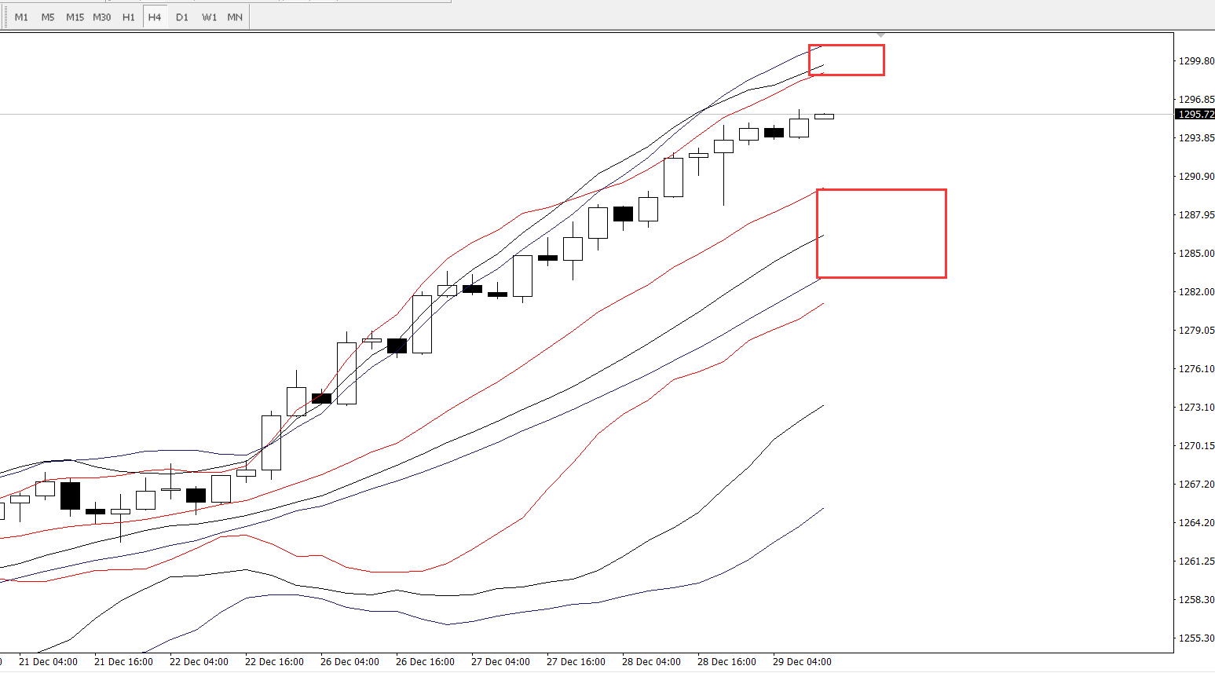Click the 1255.30 price scale label

[1195, 638]
